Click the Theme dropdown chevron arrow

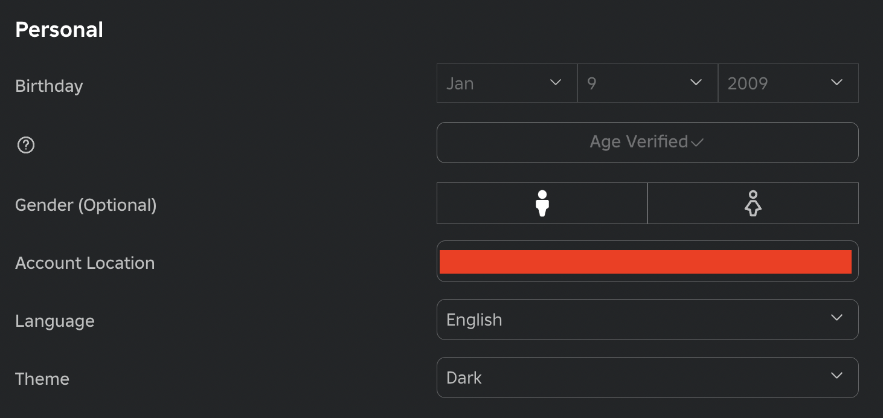pos(836,376)
